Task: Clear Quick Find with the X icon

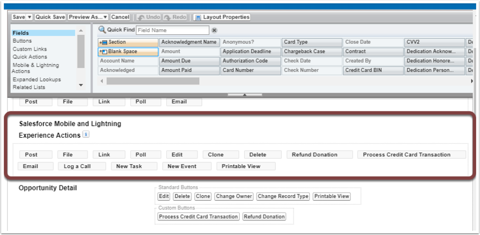Action: (214, 30)
